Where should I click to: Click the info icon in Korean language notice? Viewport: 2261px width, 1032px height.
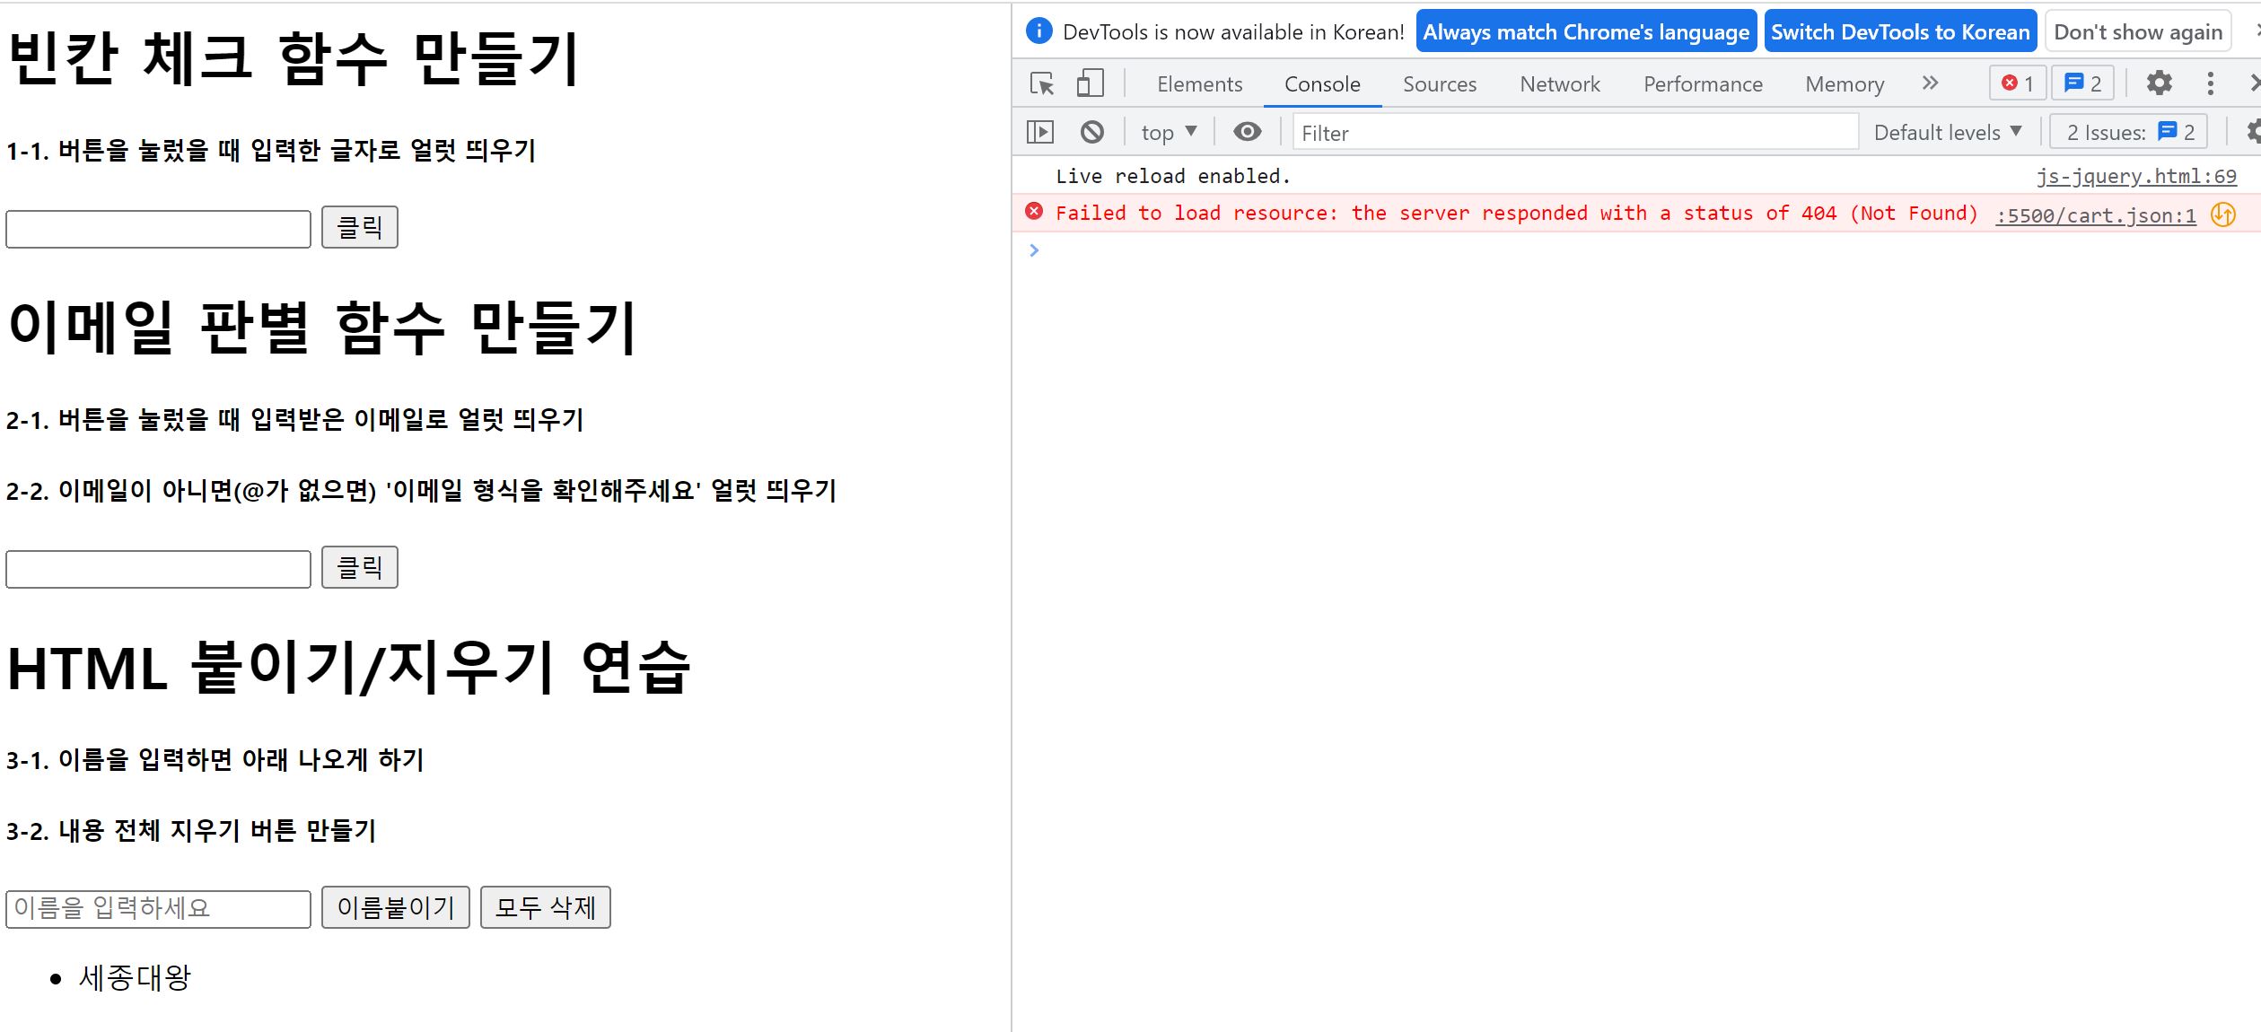point(1038,31)
